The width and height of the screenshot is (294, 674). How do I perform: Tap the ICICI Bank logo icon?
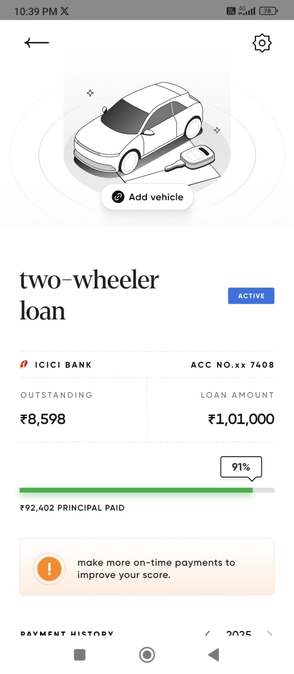24,364
